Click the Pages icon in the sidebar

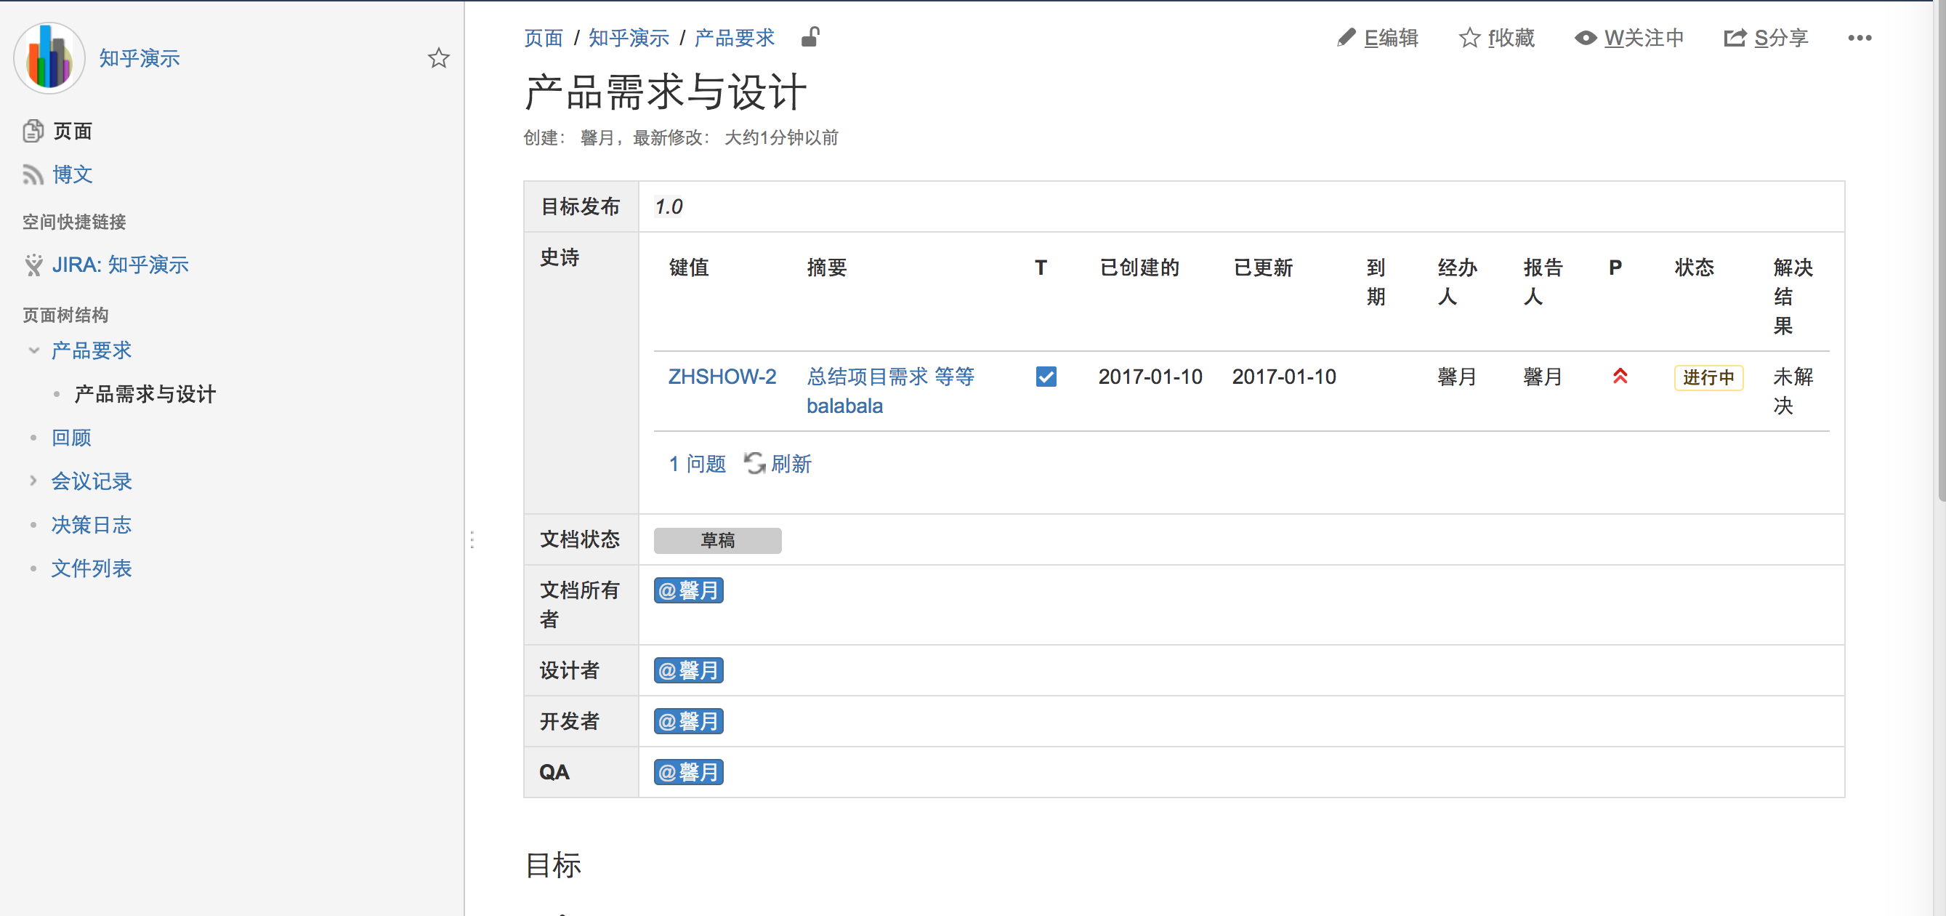(x=33, y=130)
